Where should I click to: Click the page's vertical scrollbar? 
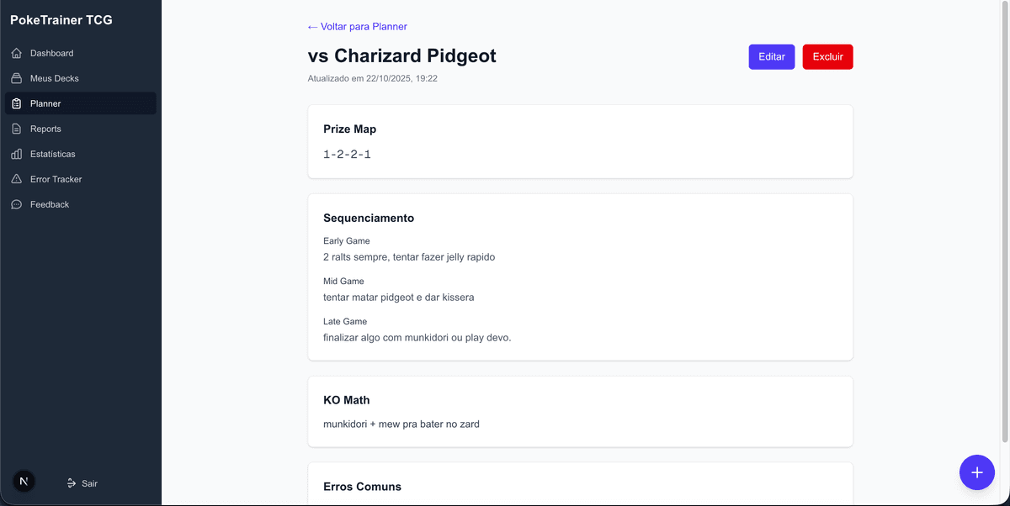click(x=1005, y=219)
